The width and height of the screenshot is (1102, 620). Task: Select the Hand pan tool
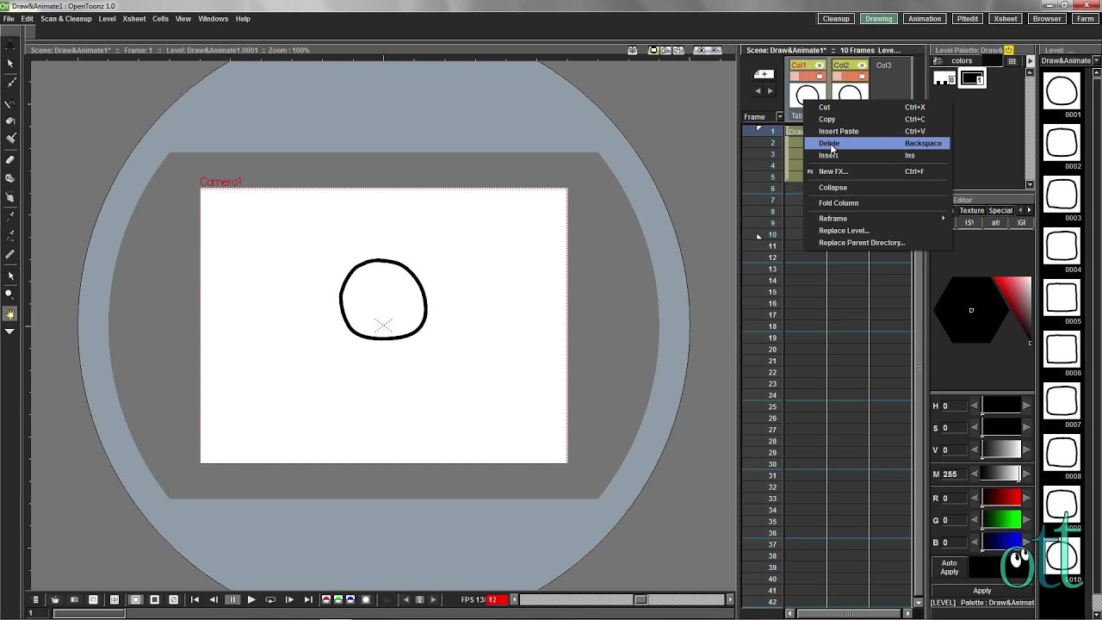click(10, 313)
